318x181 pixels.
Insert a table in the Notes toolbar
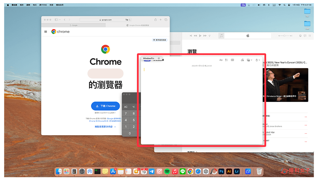pos(232,60)
